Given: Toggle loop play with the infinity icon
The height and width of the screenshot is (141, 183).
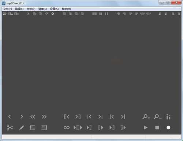Looking at the screenshot, I should (67, 128).
